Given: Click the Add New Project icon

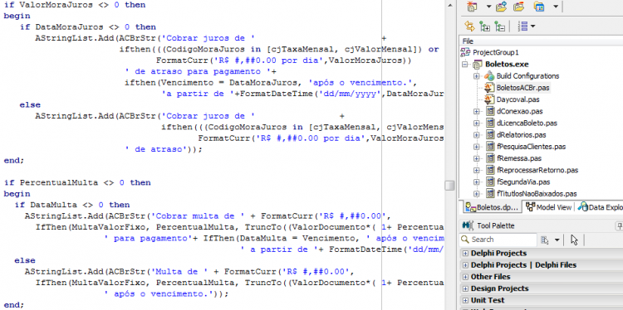Looking at the screenshot, I should click(x=472, y=6).
